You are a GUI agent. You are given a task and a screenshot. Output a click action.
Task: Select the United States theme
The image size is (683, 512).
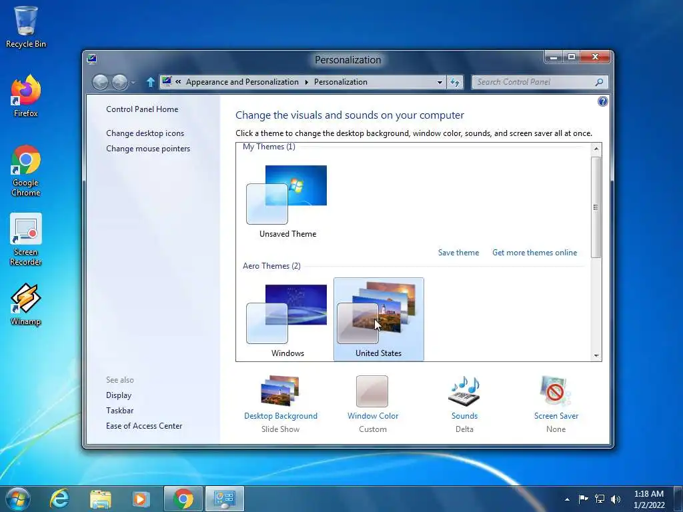click(379, 319)
